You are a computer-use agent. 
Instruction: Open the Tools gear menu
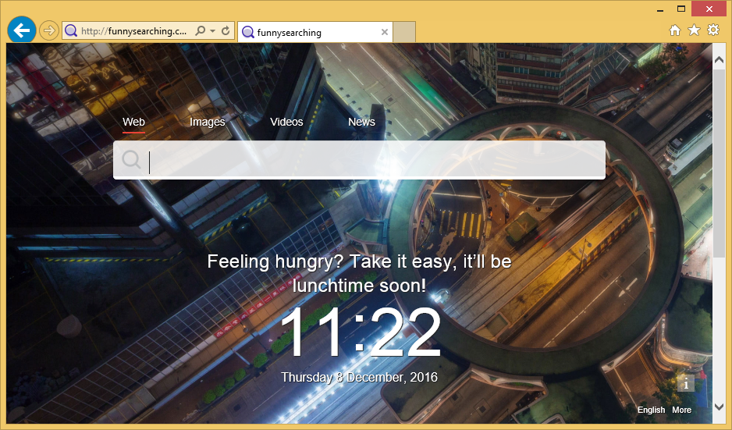coord(713,30)
